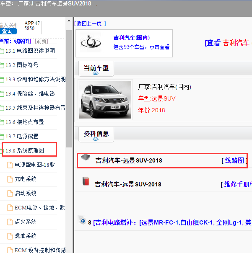Viewport: 252px width, 253px height.
Task: Open 充电系统 document
Action: (x=26, y=179)
